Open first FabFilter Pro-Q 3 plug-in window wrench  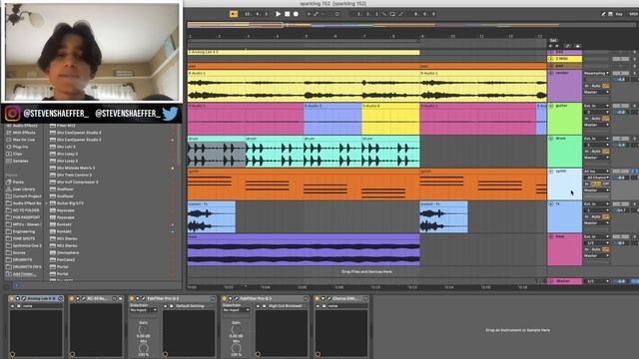(x=144, y=299)
